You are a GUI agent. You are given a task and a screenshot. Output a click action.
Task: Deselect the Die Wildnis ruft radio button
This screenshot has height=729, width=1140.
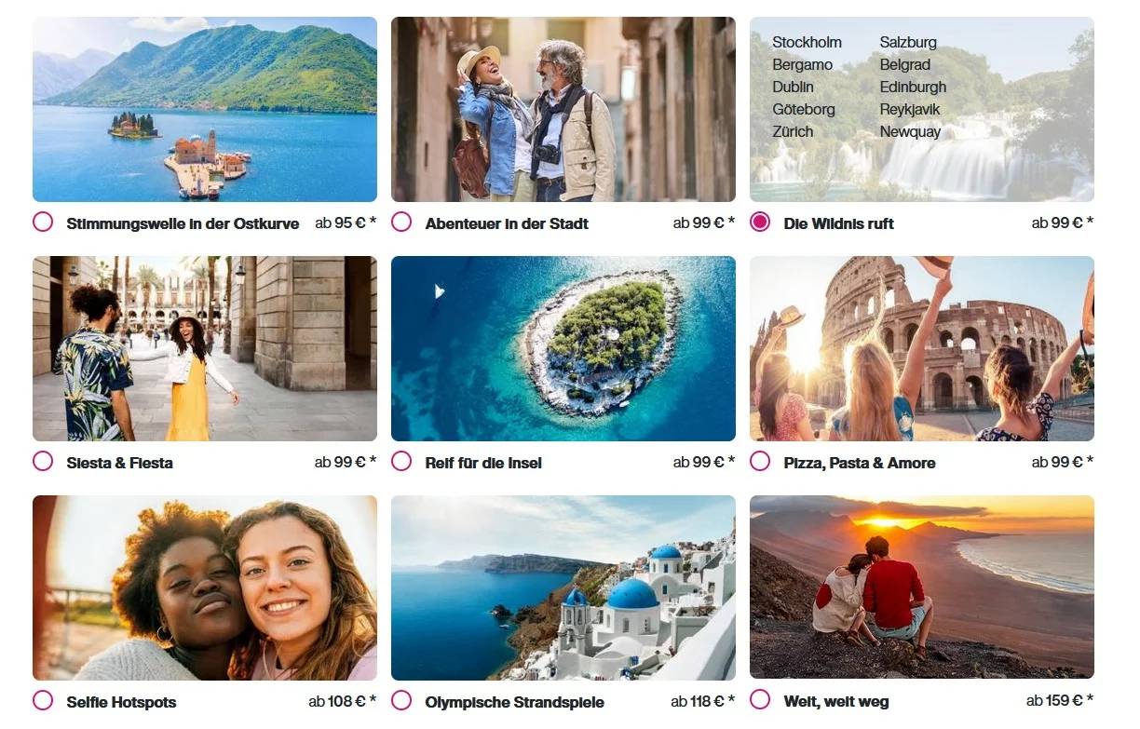click(x=760, y=223)
